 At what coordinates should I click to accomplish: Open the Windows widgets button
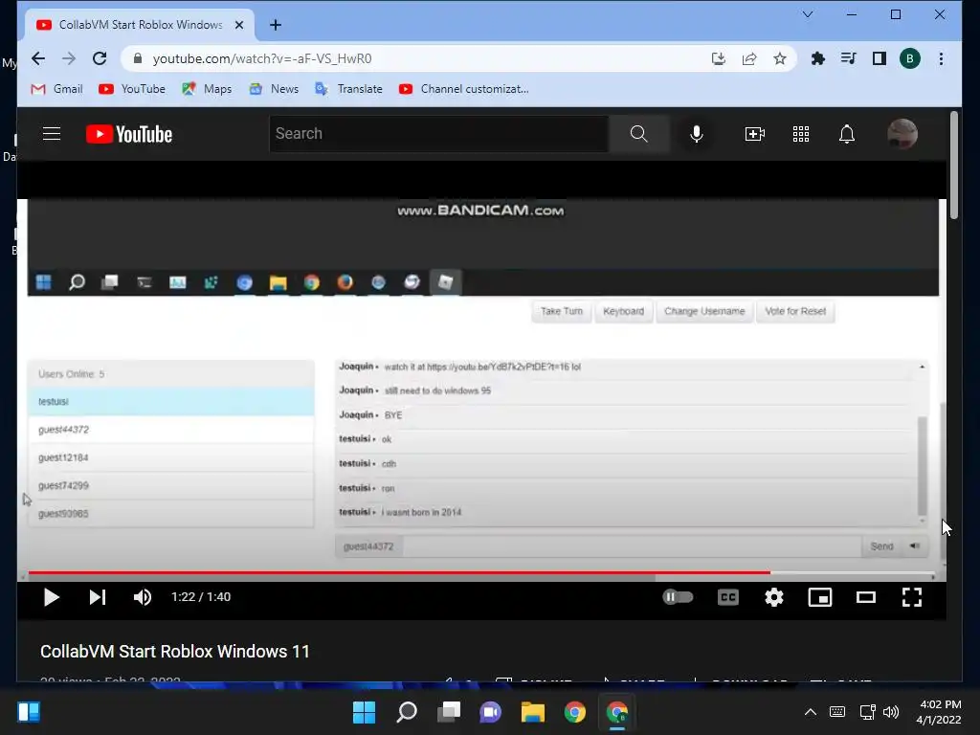pos(29,712)
